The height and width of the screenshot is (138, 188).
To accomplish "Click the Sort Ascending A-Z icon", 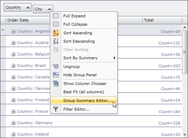I will pyautogui.click(x=56, y=33).
